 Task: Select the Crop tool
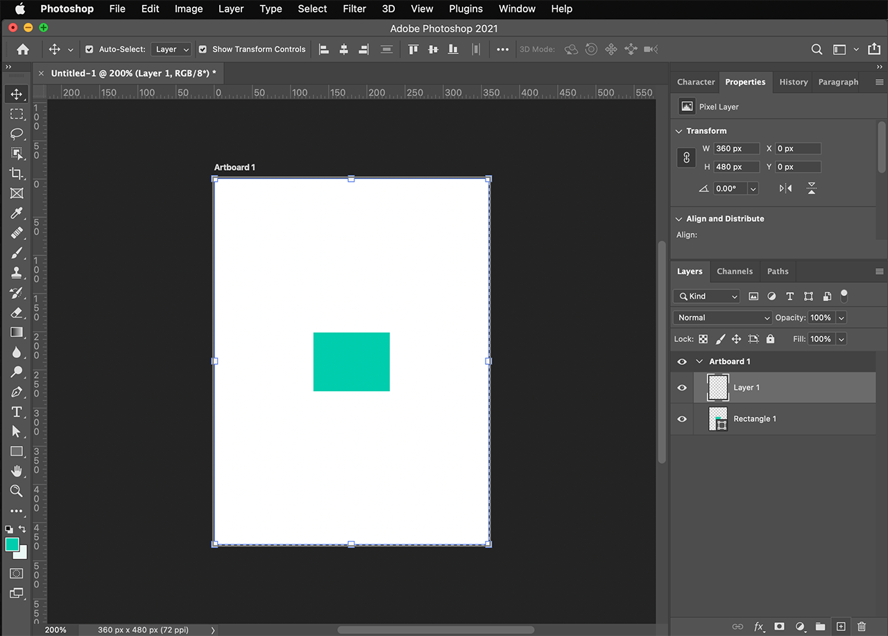click(x=17, y=173)
